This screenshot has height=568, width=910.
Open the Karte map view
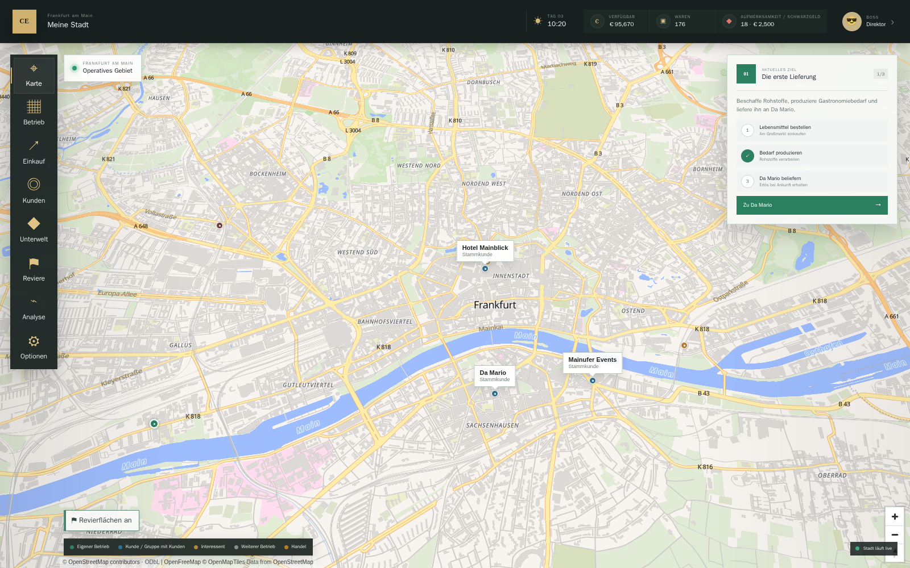click(34, 76)
